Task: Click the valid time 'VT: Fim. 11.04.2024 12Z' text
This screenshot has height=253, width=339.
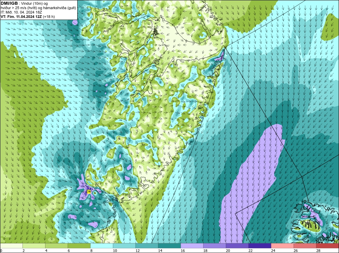Action: coord(21,17)
